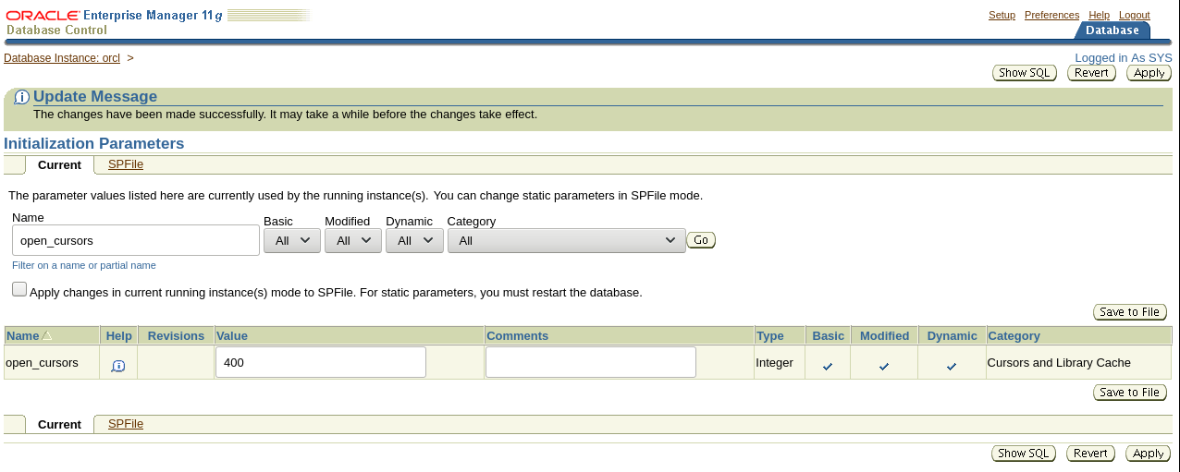Open the Setup link
The height and width of the screenshot is (472, 1180).
click(x=1002, y=15)
